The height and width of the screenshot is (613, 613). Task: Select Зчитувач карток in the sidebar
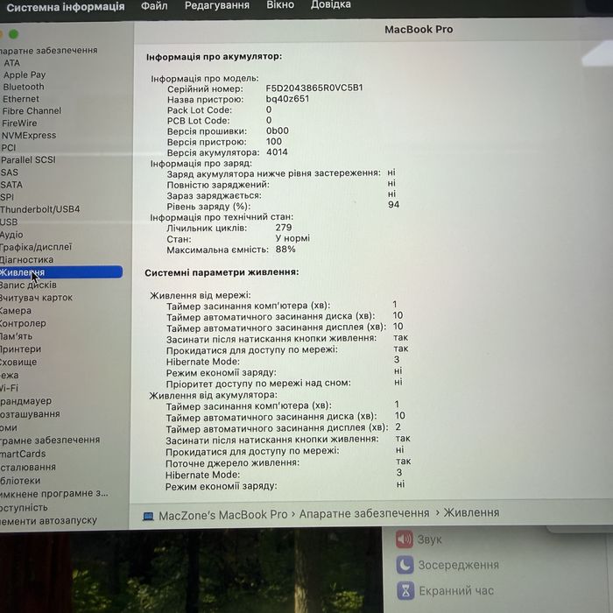(36, 298)
